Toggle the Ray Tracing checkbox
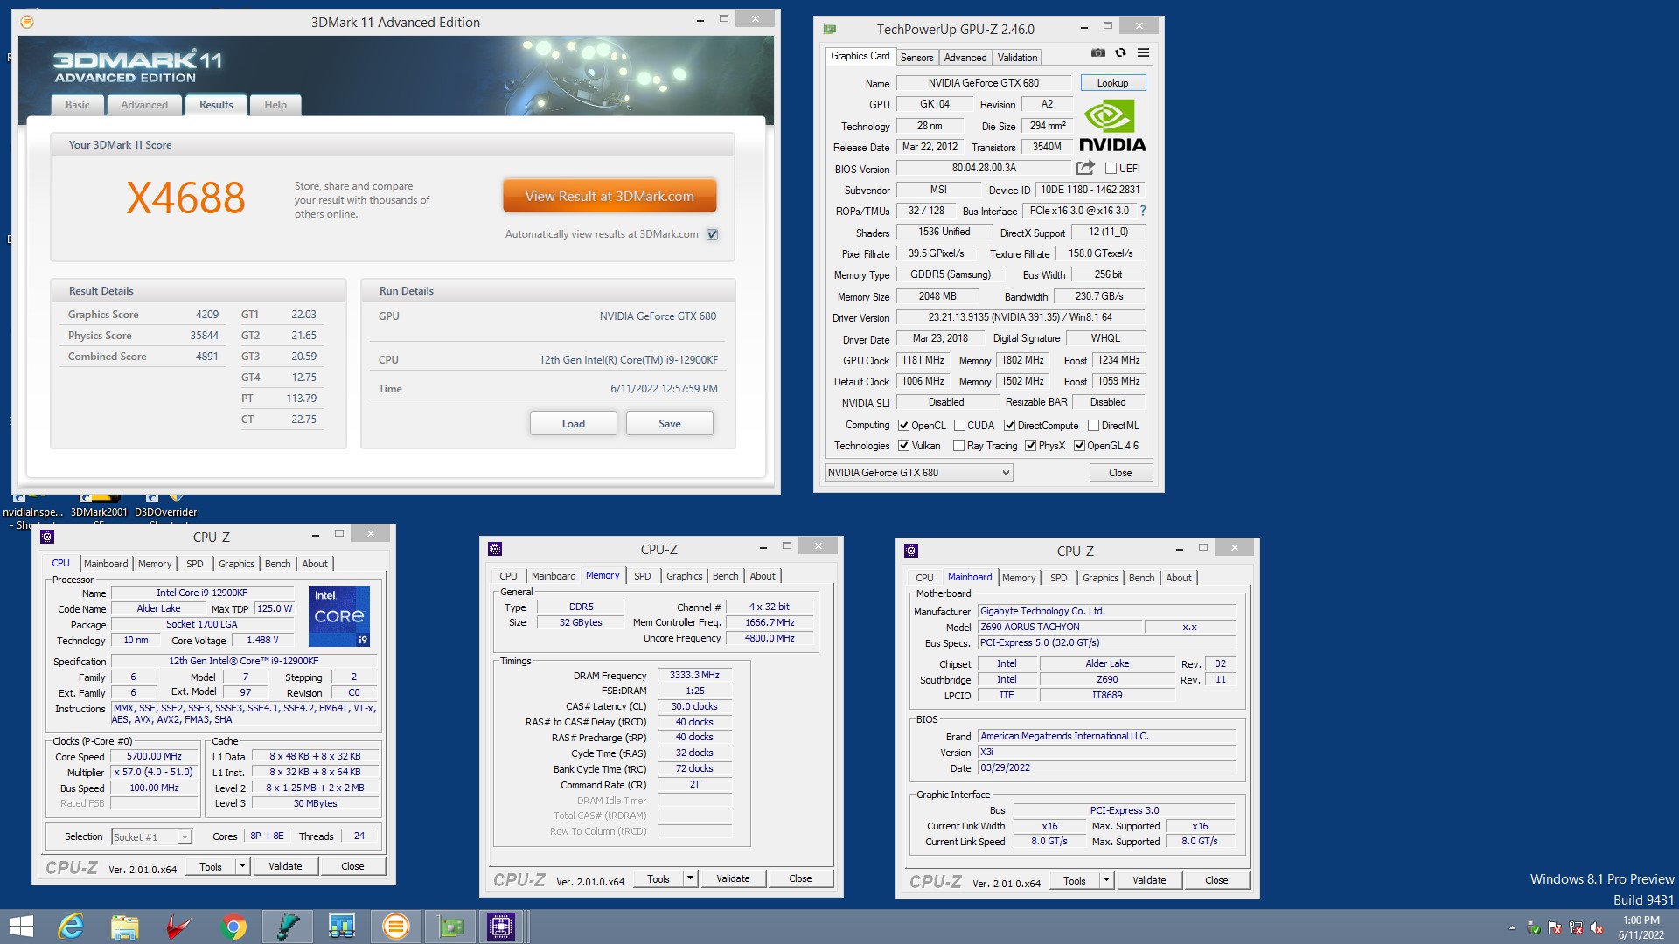The image size is (1679, 944). (x=959, y=446)
